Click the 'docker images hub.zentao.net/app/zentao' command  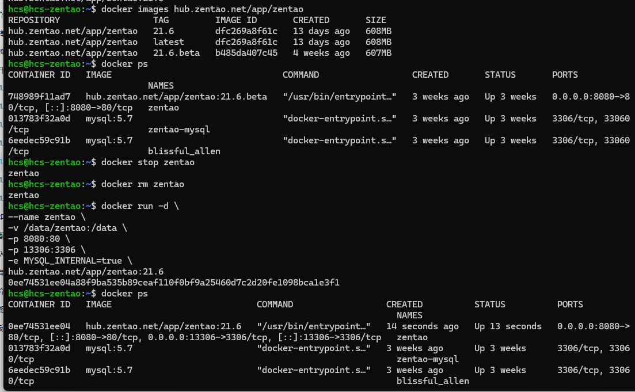[202, 9]
